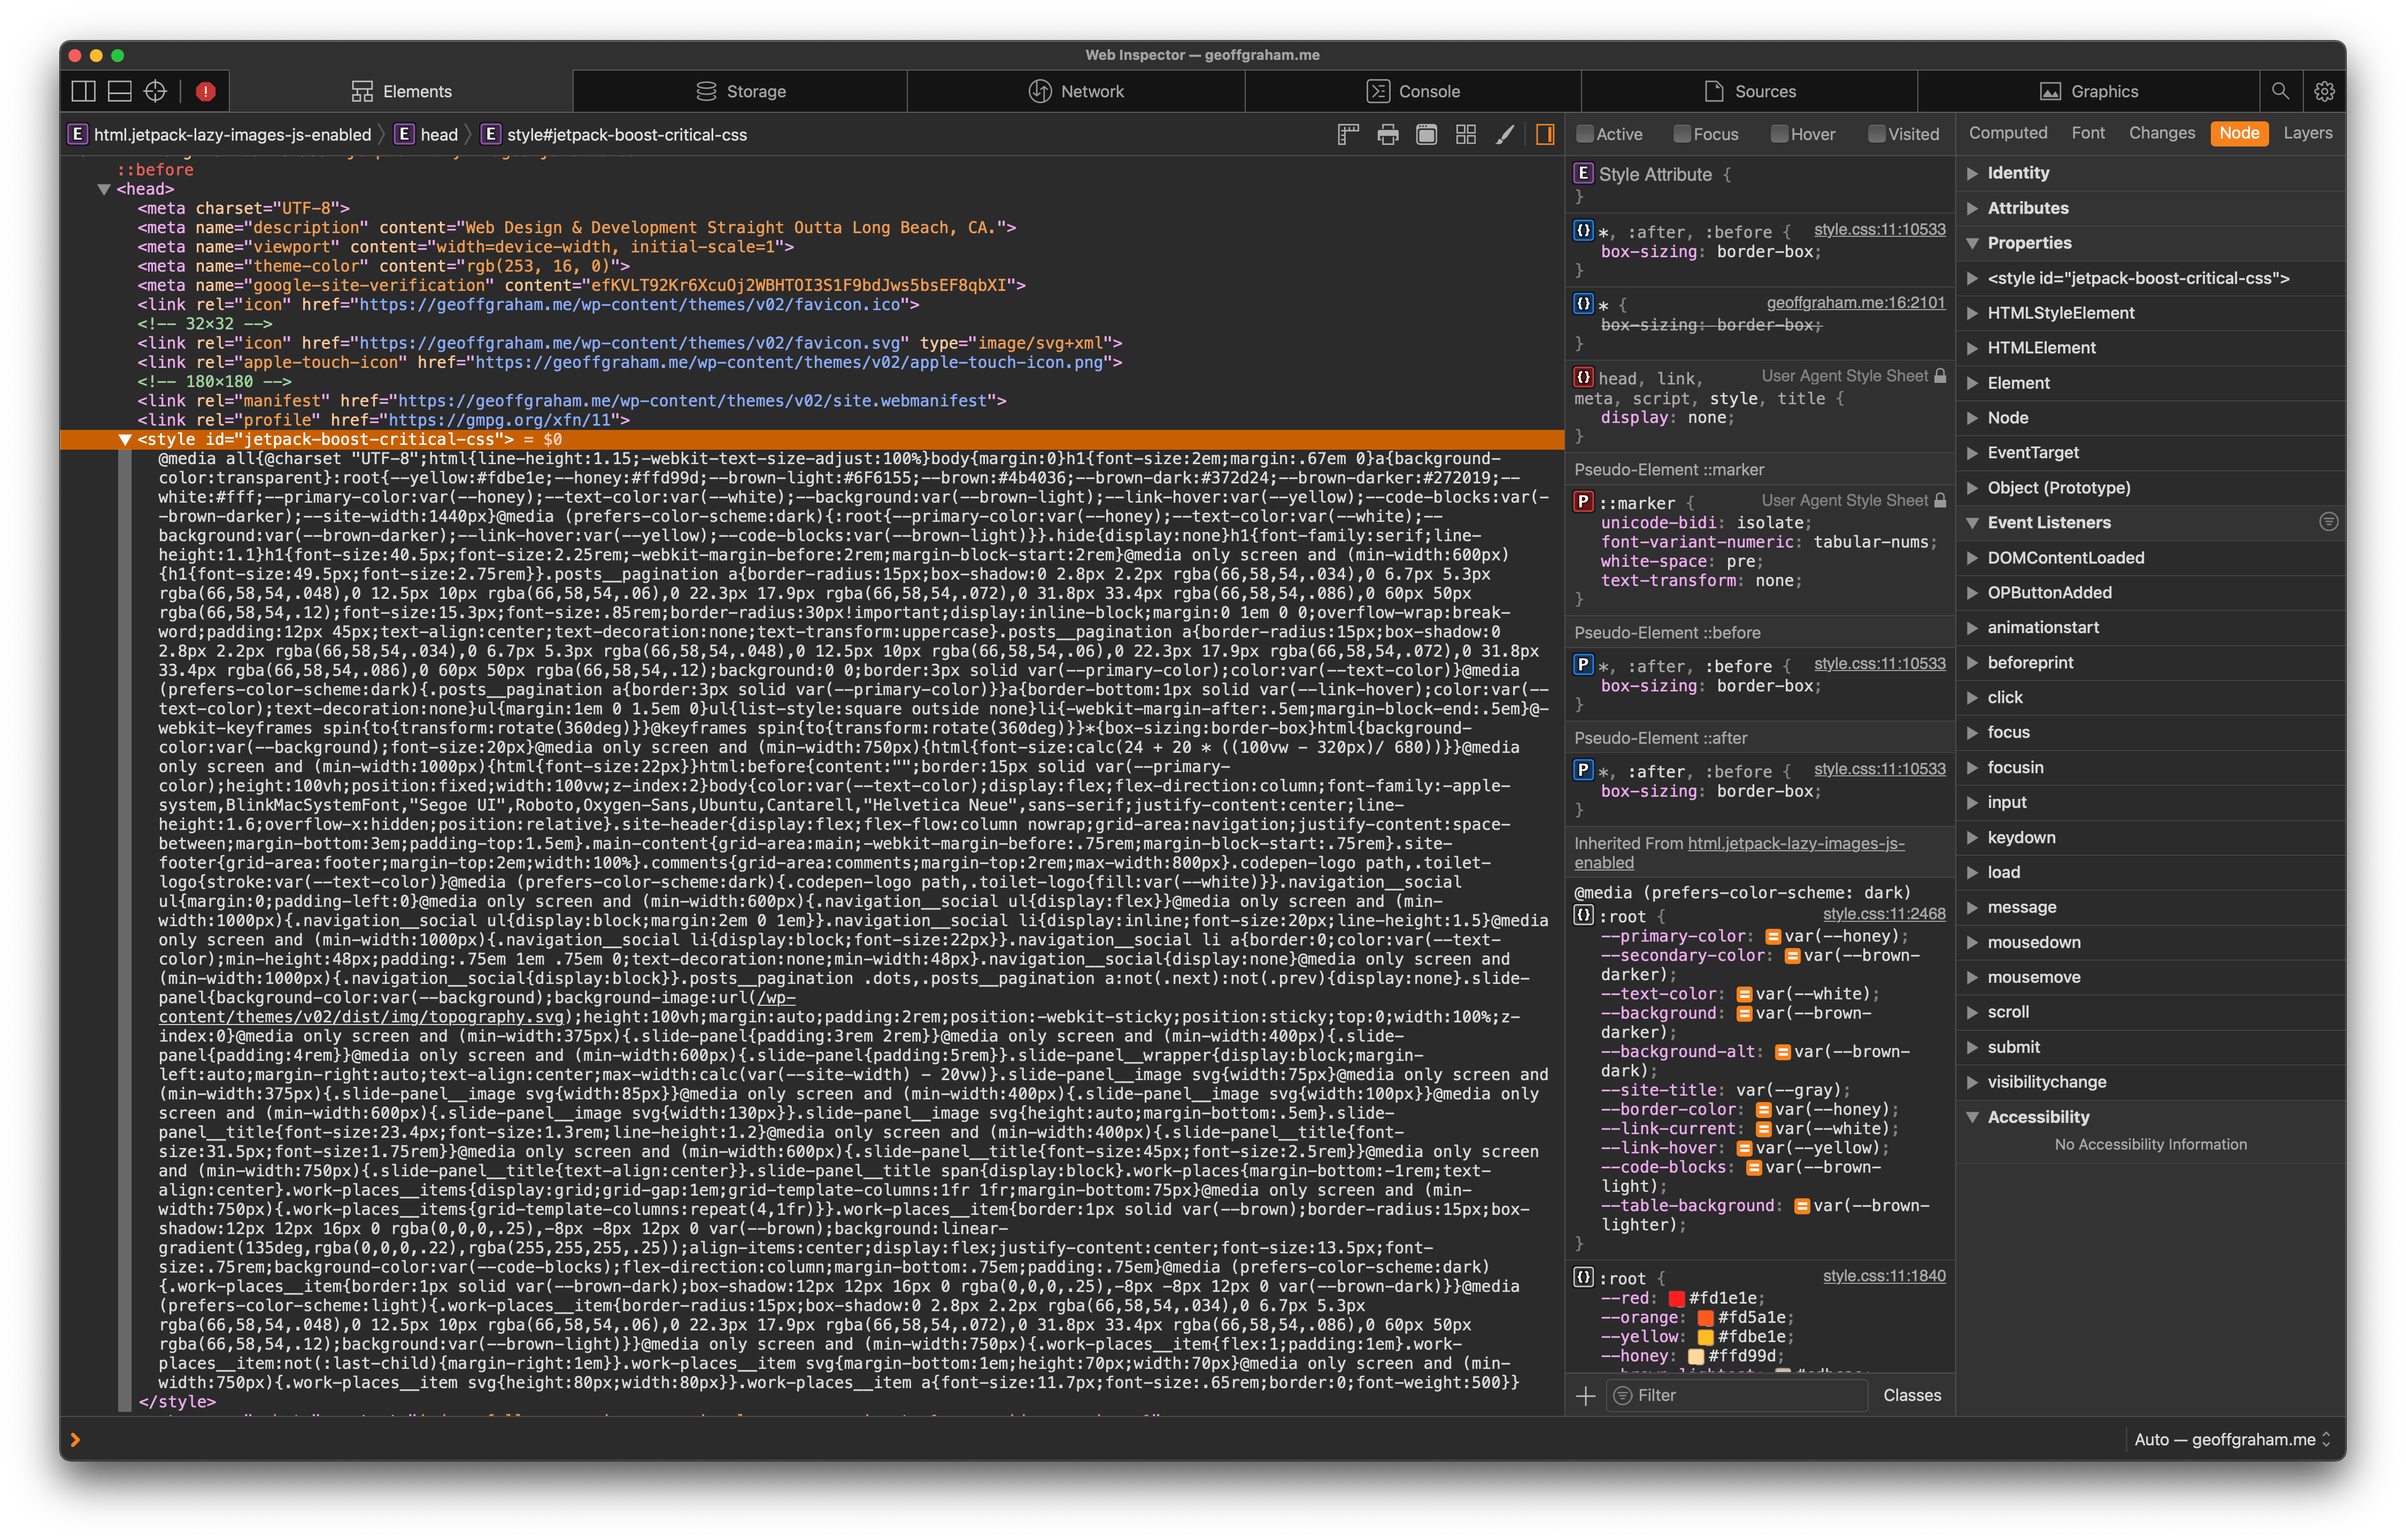Open the issues/errors indicator icon
The width and height of the screenshot is (2406, 1540).
pos(206,90)
